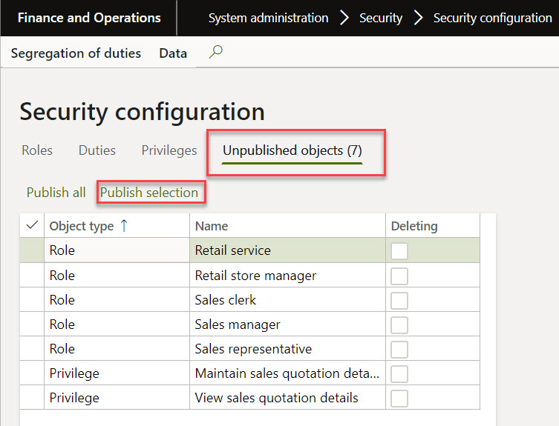Screen dimensions: 559x426
Task: Open the Privileges tab
Action: point(169,150)
